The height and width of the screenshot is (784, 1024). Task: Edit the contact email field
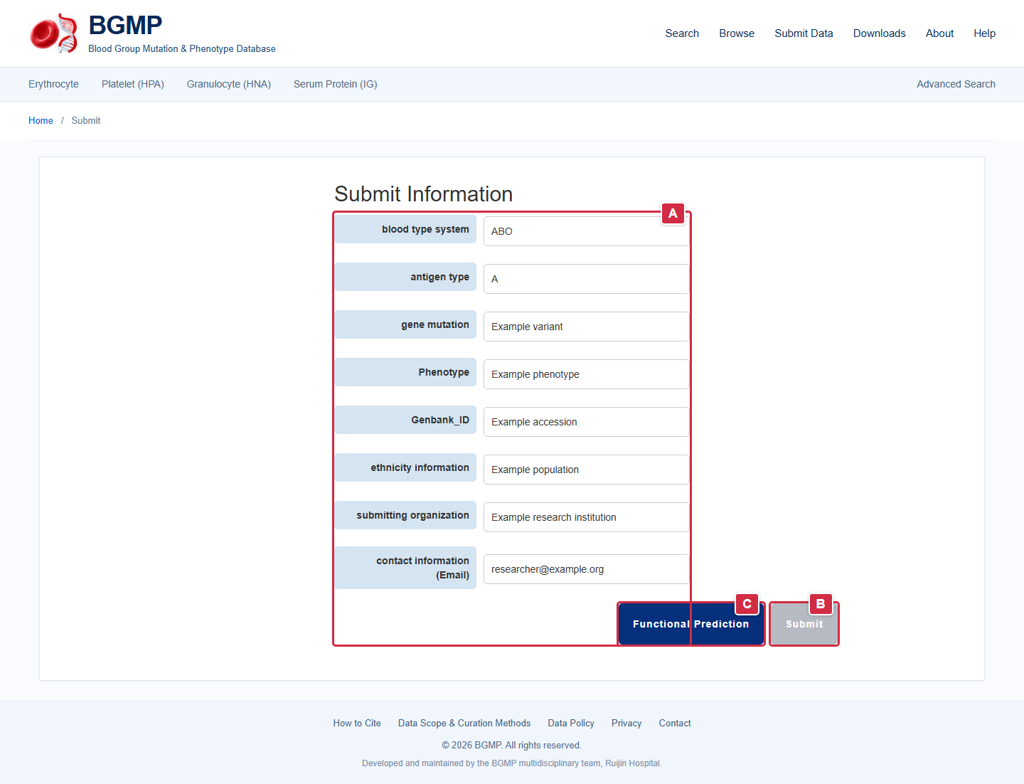[587, 569]
